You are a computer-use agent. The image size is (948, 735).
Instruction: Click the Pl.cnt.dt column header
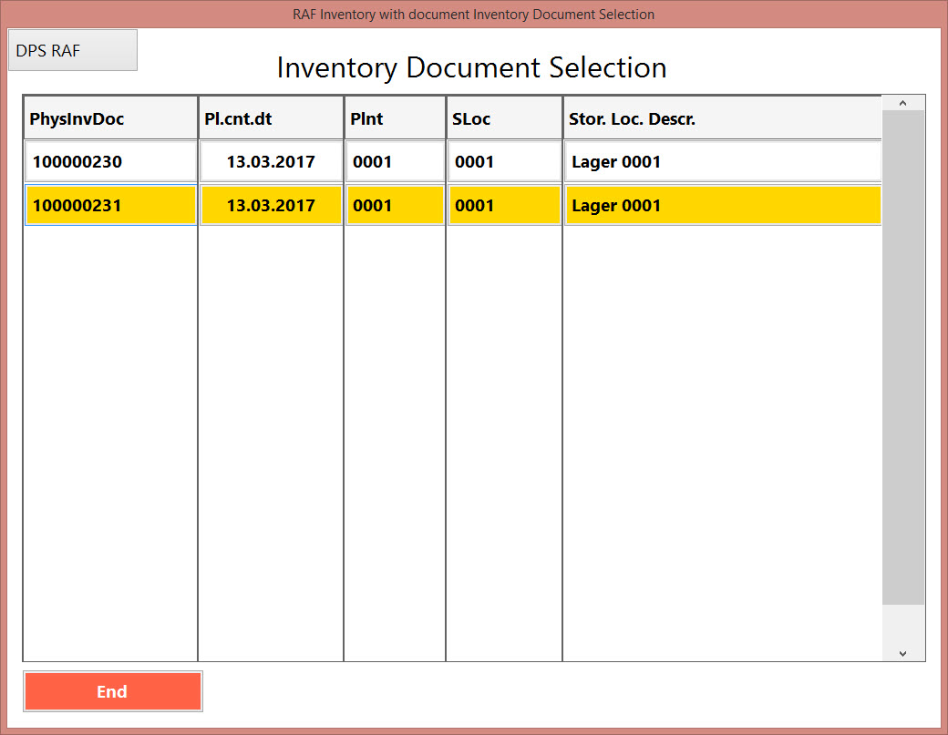[271, 118]
